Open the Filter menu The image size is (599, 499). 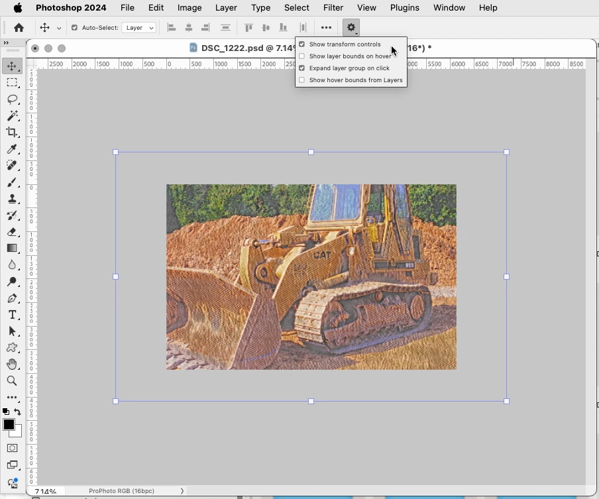[333, 8]
